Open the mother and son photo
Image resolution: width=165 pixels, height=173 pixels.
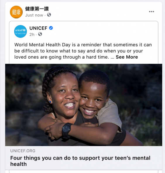[84, 105]
